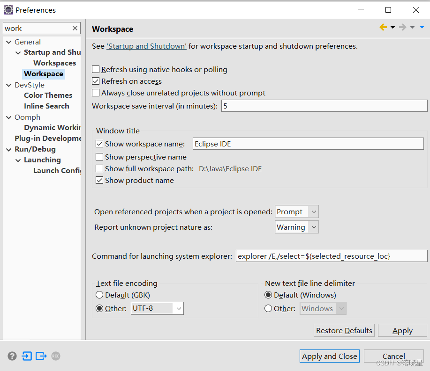
Task: Open the Prompt referenced projects dropdown
Action: pyautogui.click(x=297, y=211)
